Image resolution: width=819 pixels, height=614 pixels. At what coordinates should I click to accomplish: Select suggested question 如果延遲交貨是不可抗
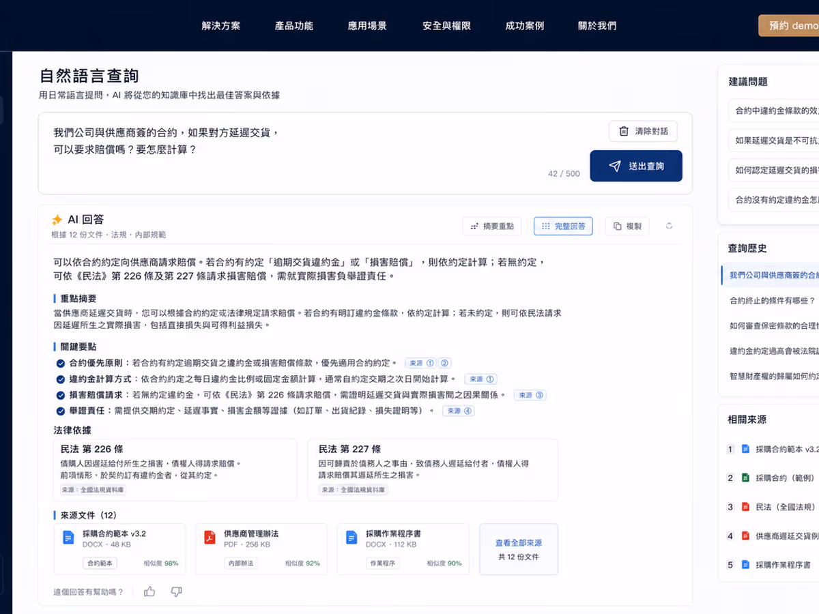[773, 141]
